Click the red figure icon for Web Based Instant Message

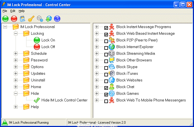coord(112,33)
